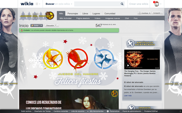The image size is (182, 113).
Task: Open 'Cambios recientes' in bottom toolbar
Action: tap(61, 111)
